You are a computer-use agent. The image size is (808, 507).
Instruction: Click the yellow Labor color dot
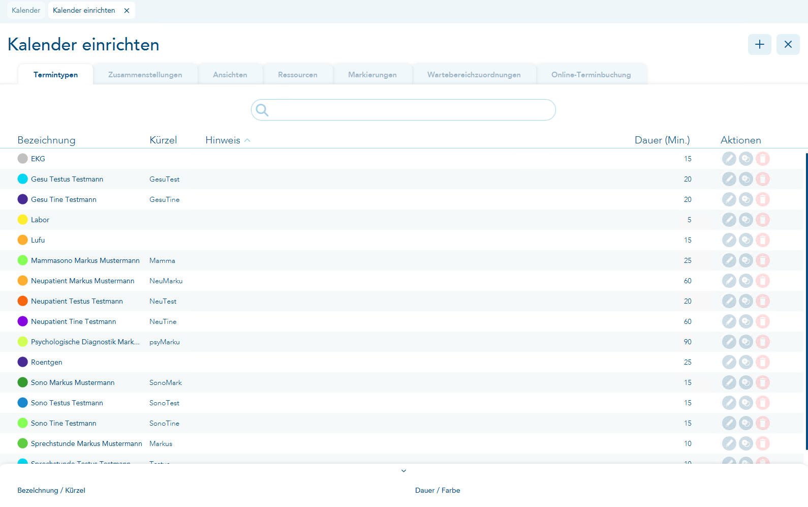tap(23, 220)
